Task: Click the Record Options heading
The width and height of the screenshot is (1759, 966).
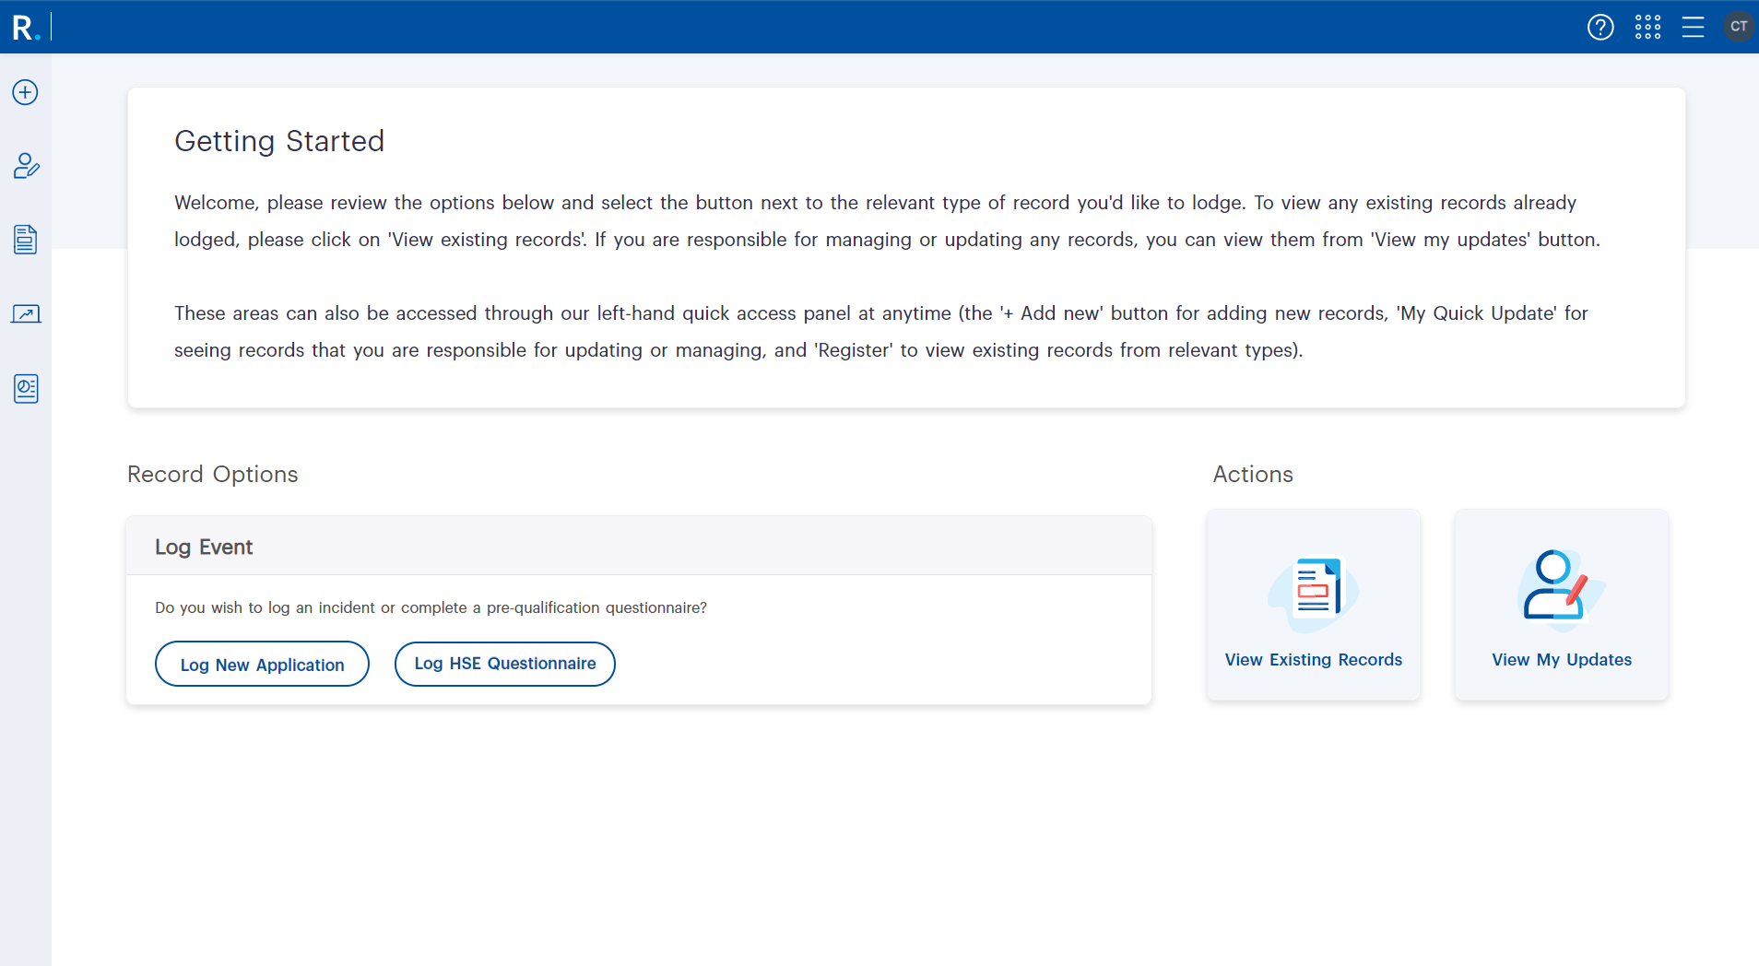Action: [x=213, y=474]
